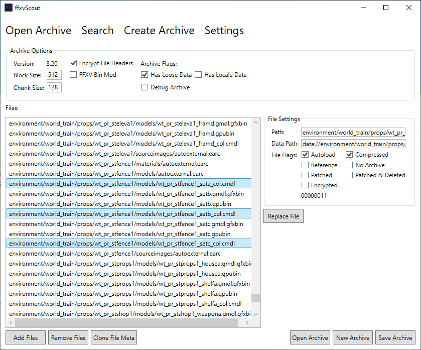Click into the Data Path text box
Screen dimensions: 421x350
point(353,144)
